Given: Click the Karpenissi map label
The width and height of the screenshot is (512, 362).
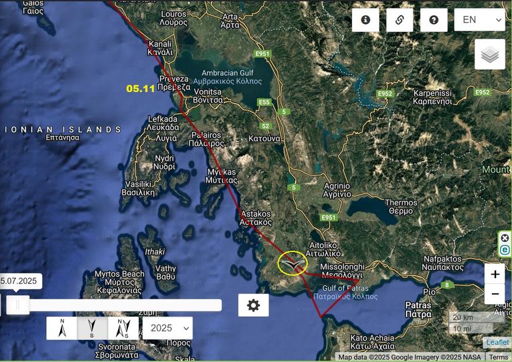Looking at the screenshot, I should (433, 97).
